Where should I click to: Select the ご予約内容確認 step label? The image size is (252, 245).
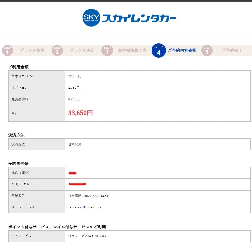(182, 50)
